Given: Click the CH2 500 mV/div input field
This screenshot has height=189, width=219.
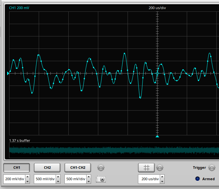Looking at the screenshot, I should point(45,179).
